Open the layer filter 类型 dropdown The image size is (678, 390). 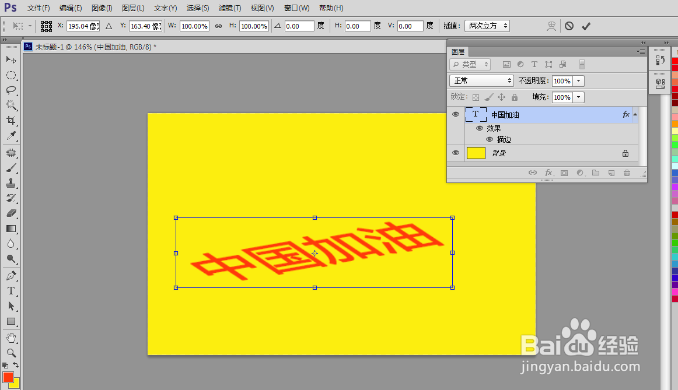point(470,64)
